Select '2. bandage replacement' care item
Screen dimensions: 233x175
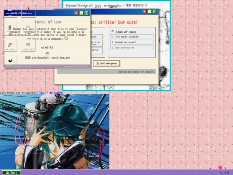tap(132, 42)
